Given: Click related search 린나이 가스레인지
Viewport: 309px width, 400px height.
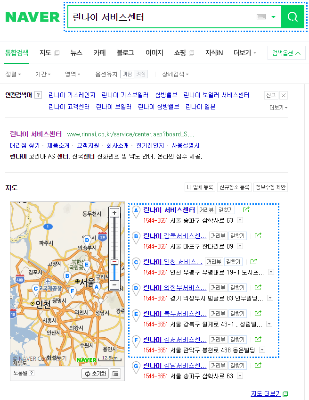Looking at the screenshot, I should 72,95.
